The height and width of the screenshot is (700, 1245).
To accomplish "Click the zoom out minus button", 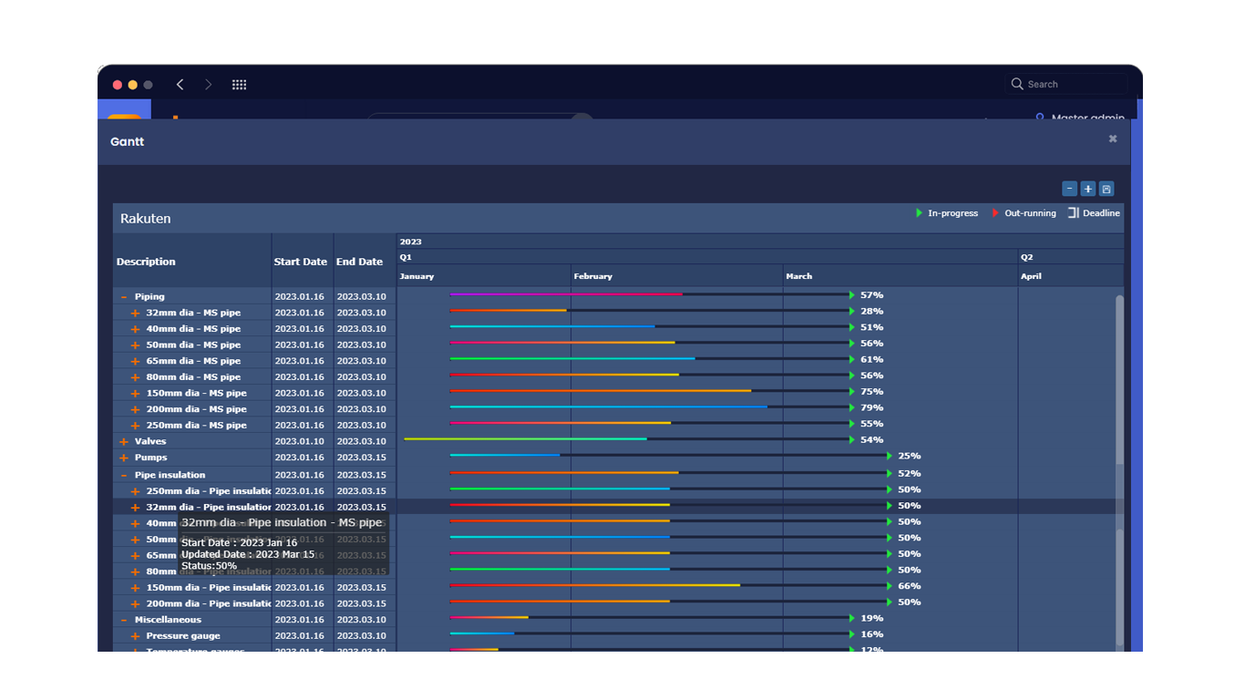I will coord(1070,189).
